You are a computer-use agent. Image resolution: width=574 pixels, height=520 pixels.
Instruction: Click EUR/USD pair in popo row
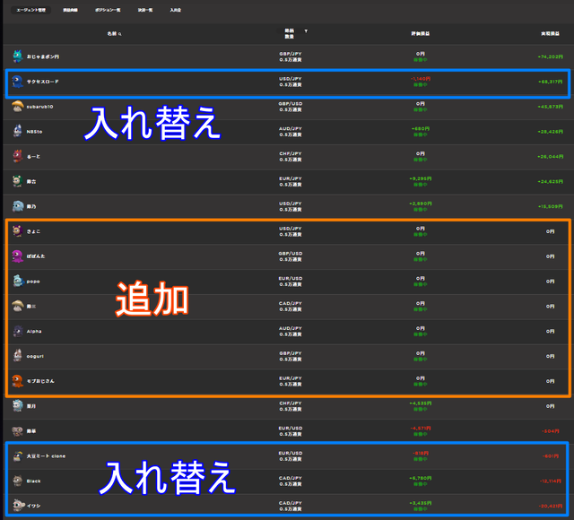(291, 278)
